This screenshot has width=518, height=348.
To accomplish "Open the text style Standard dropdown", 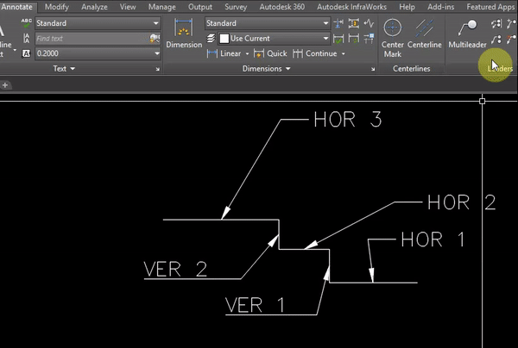I will pos(98,23).
